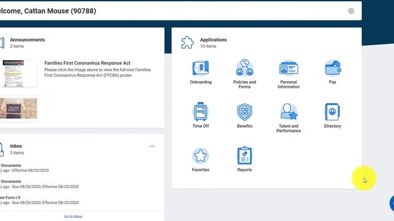
Task: Click the Applications puzzle piece icon
Action: click(187, 42)
